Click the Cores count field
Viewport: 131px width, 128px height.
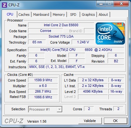tap(89, 109)
